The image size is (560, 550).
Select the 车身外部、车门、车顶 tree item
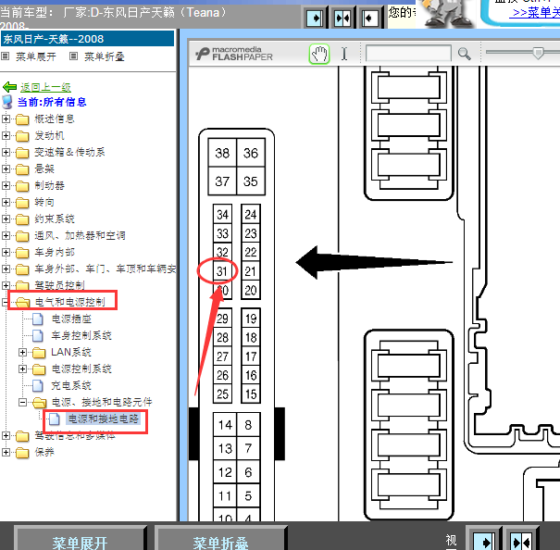pyautogui.click(x=105, y=269)
